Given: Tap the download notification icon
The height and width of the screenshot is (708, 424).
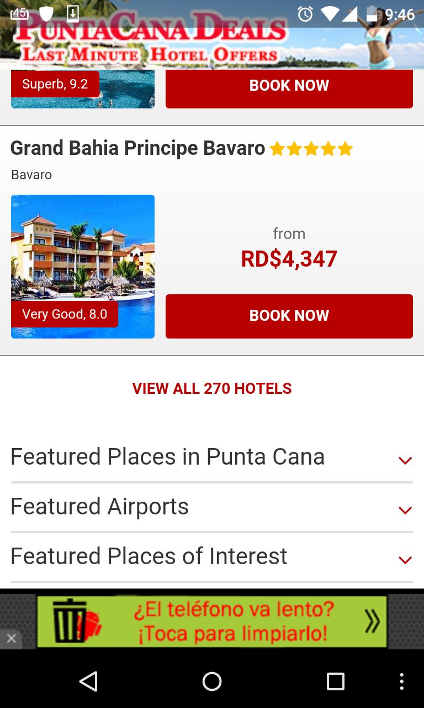Looking at the screenshot, I should pyautogui.click(x=72, y=14).
